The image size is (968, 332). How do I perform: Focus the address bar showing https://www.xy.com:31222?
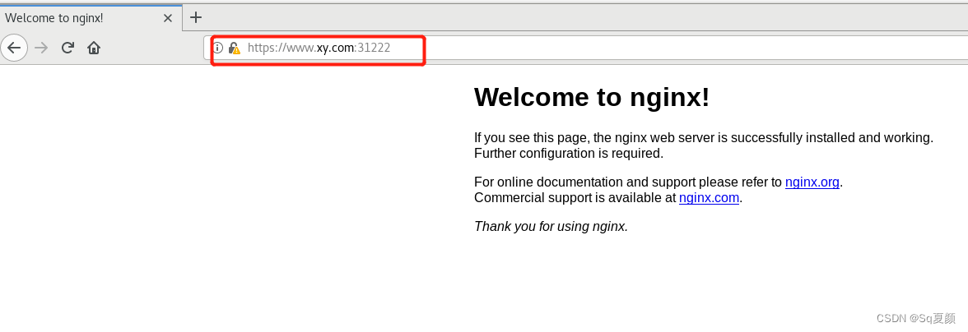point(585,48)
